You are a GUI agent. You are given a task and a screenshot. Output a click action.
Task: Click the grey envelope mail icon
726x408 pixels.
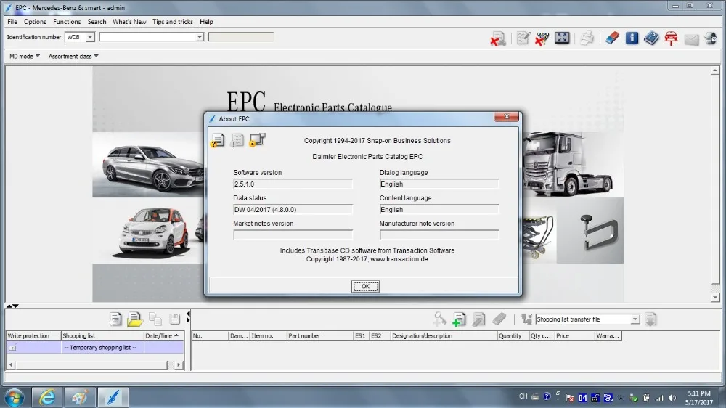[x=691, y=39]
